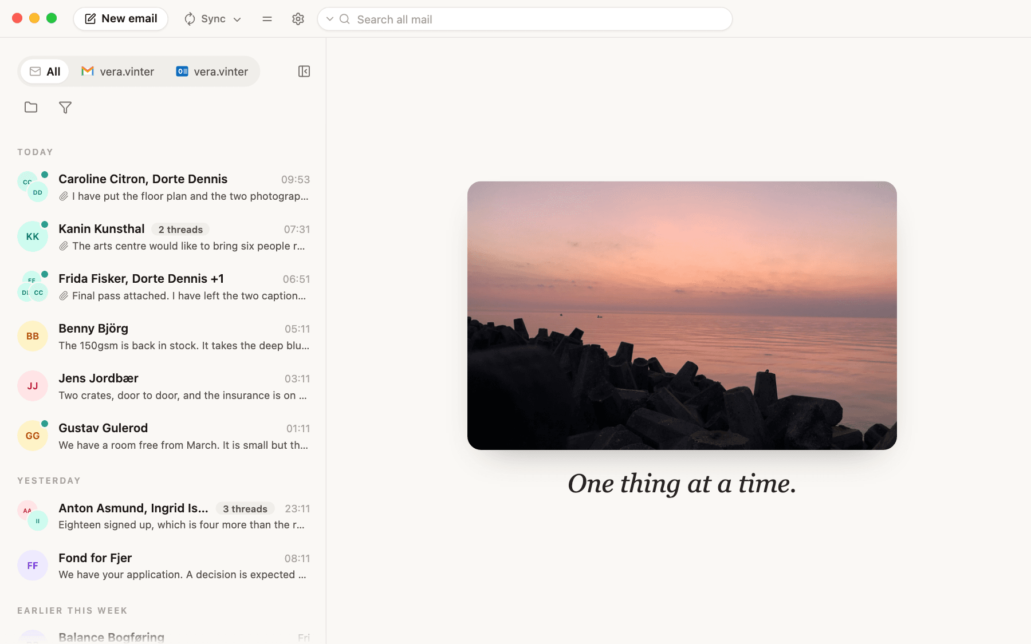Open Jens Jordbær email
This screenshot has height=644, width=1031.
163,386
